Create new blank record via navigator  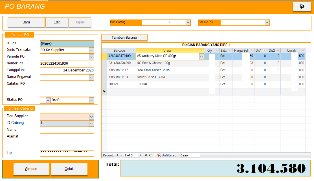click(x=151, y=155)
